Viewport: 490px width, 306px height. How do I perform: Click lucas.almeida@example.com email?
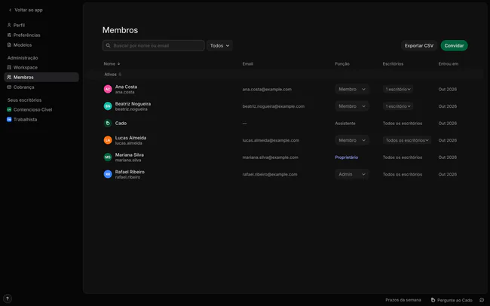point(271,140)
